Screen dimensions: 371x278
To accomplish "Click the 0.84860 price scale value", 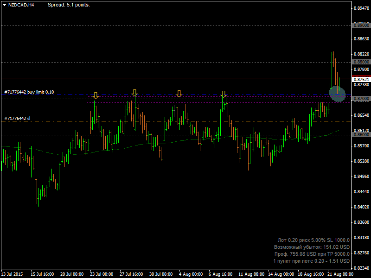I will (361, 177).
